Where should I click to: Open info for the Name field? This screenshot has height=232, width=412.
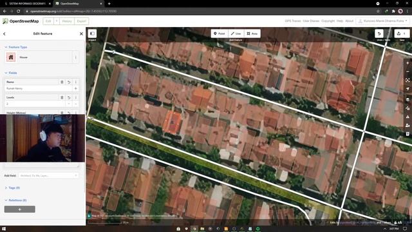click(x=76, y=82)
